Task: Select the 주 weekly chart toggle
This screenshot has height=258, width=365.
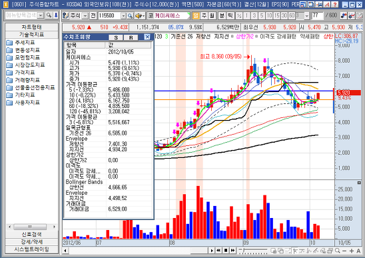Action: point(204,15)
